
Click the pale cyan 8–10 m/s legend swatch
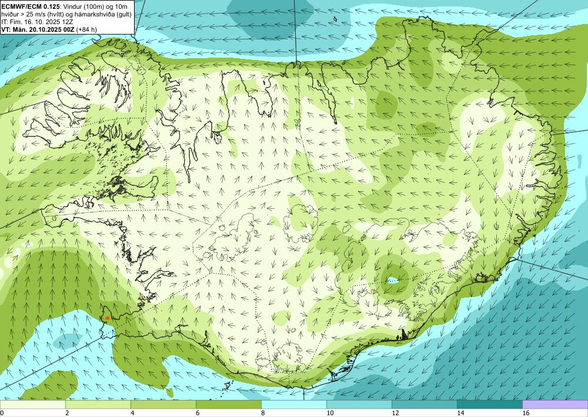click(294, 404)
